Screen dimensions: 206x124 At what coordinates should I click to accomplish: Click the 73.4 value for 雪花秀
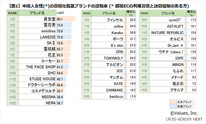[x=60, y=25]
